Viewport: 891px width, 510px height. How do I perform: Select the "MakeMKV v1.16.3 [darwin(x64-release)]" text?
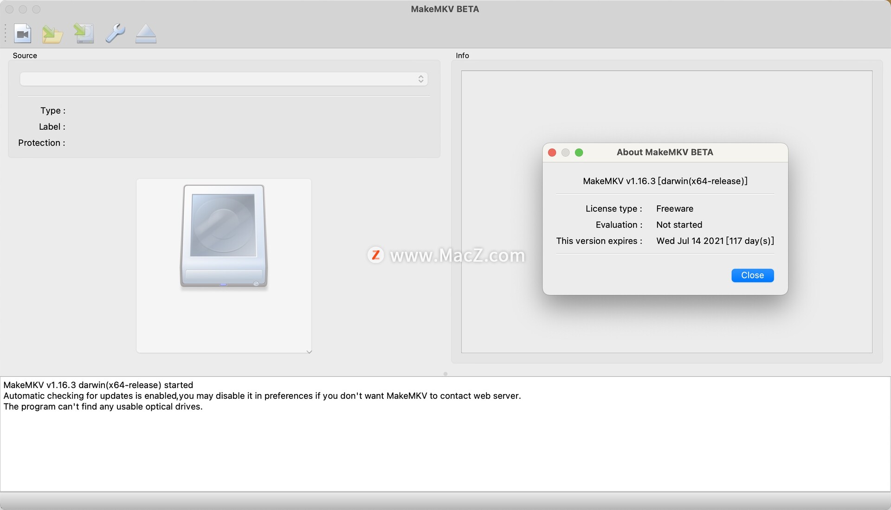click(665, 181)
